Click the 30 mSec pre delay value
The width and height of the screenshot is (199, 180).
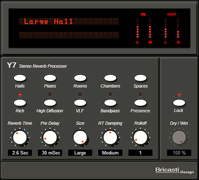point(50,153)
